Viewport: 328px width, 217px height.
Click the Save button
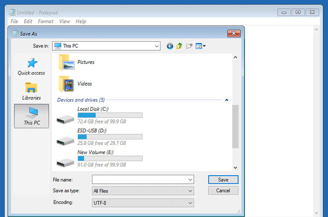tap(223, 180)
